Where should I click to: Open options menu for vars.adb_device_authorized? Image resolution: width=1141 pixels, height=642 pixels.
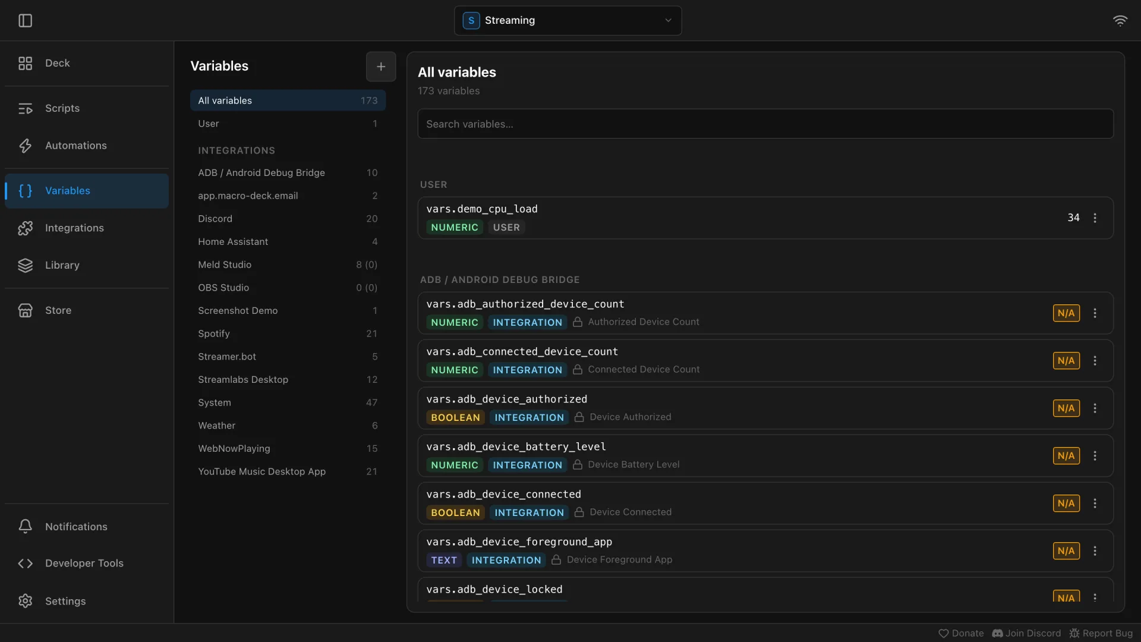[x=1095, y=408]
